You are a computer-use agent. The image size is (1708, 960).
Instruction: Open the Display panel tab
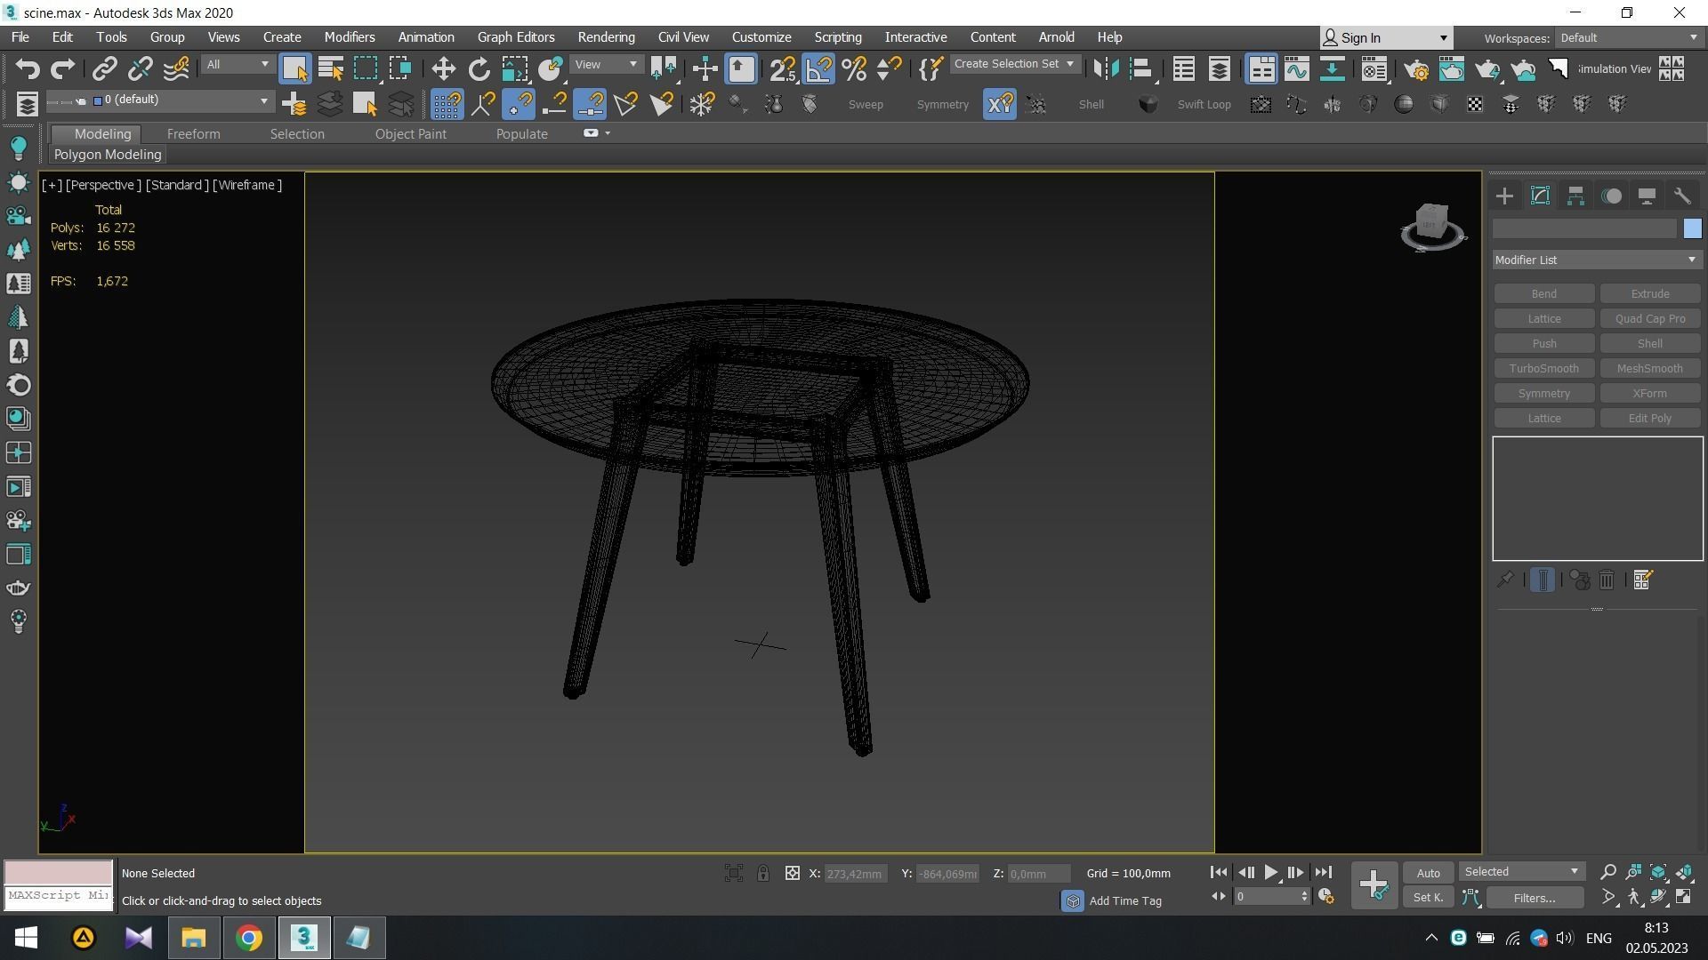1647,196
